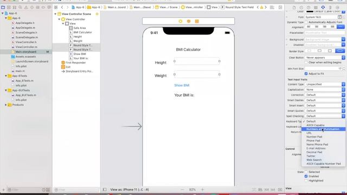The width and height of the screenshot is (347, 195).
Task: Open the Content Type dropdown
Action: pos(325,84)
